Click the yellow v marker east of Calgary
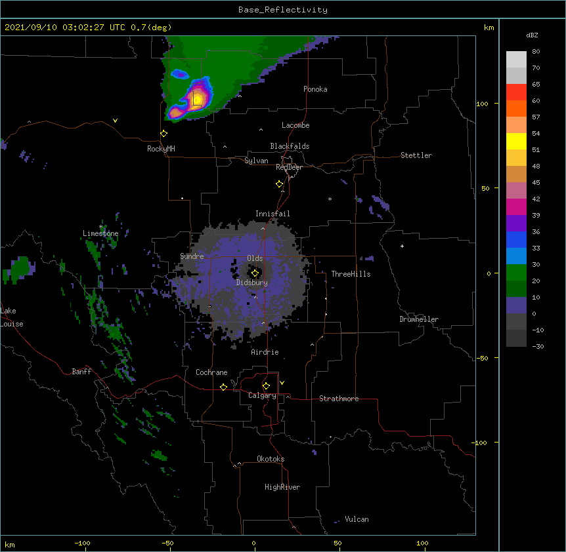Image resolution: width=566 pixels, height=552 pixels. [x=282, y=383]
